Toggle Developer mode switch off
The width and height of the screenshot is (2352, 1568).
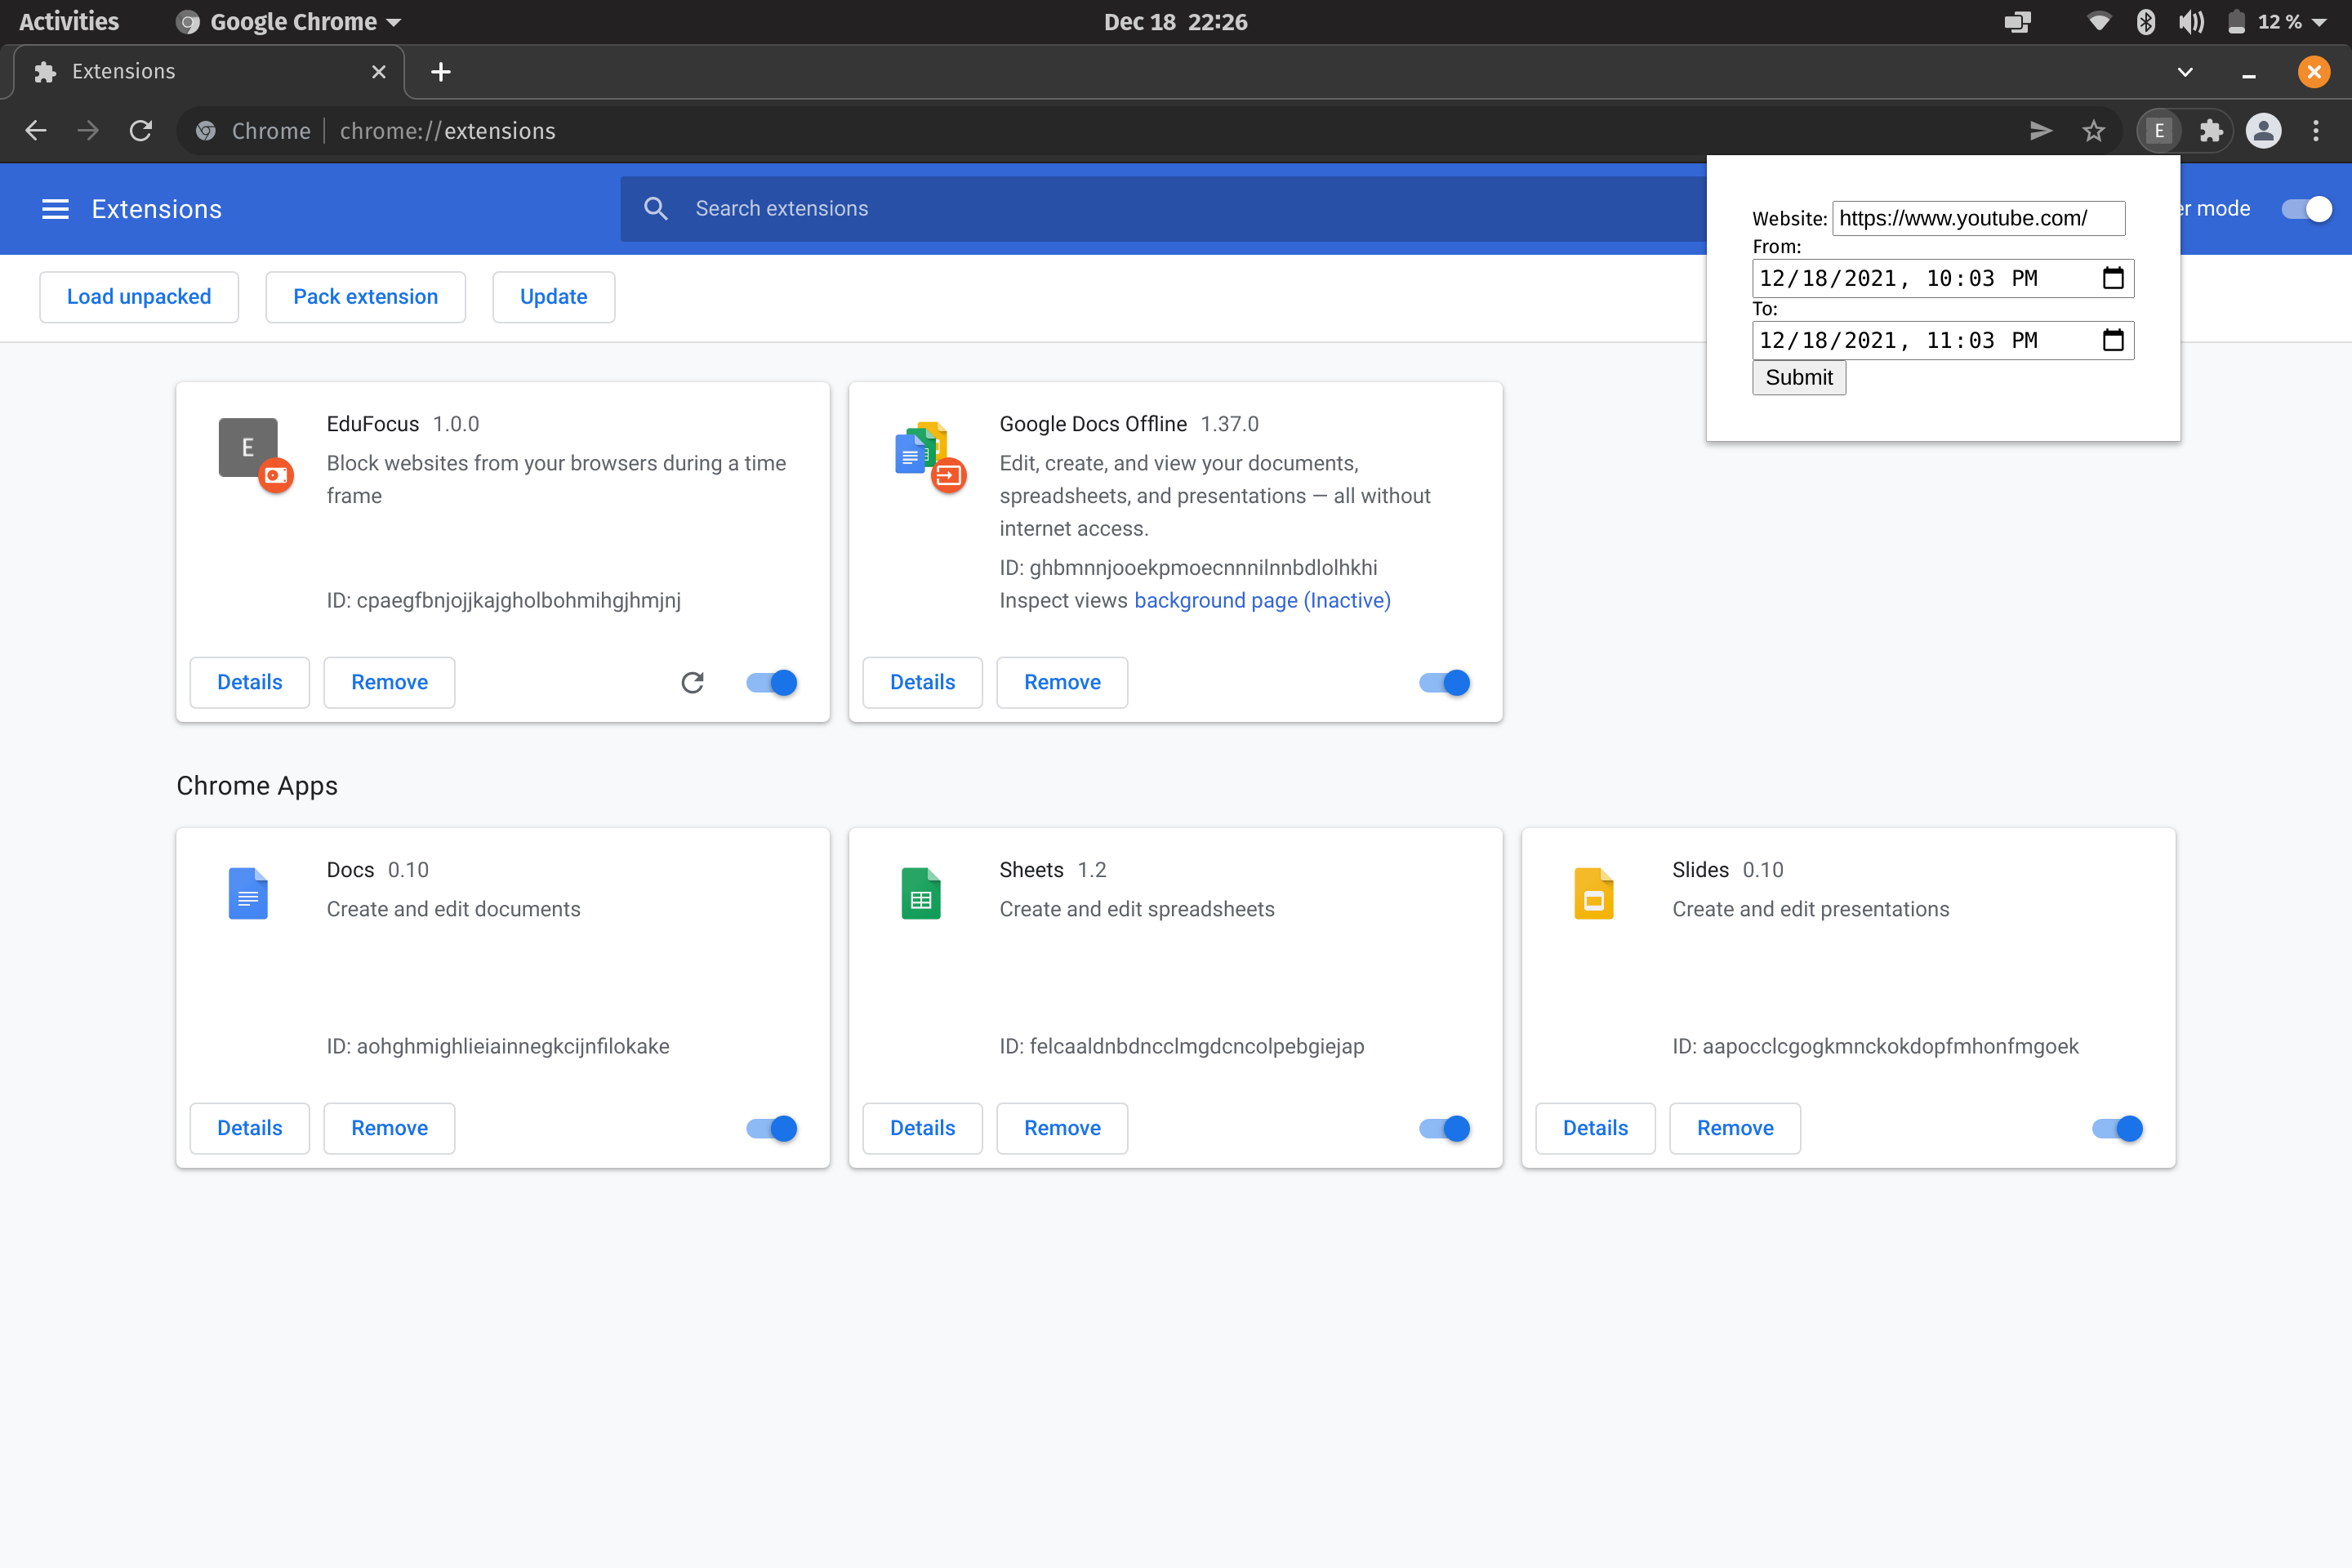point(2306,209)
